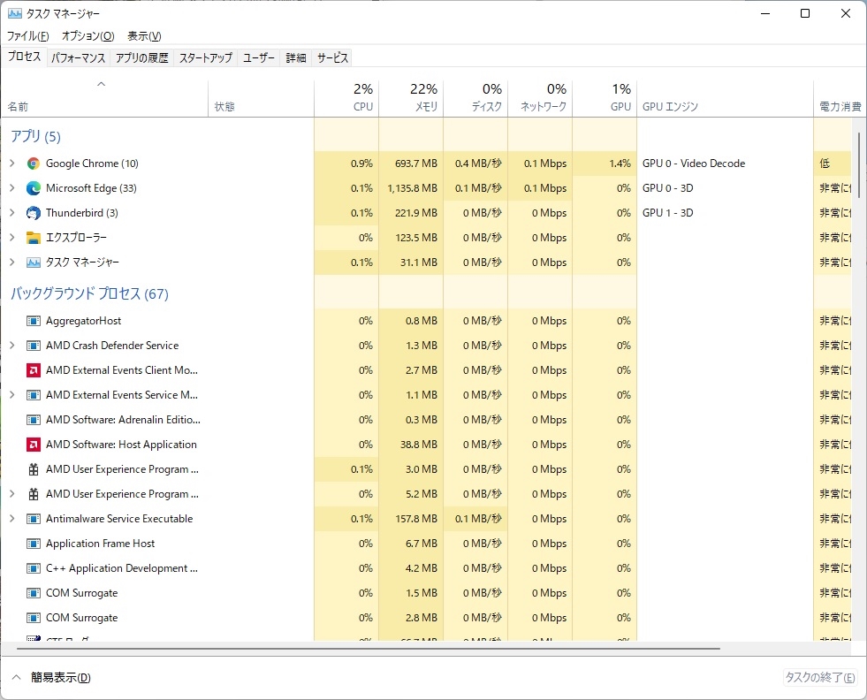The image size is (867, 700).
Task: Switch to the サービス tab
Action: click(x=332, y=58)
